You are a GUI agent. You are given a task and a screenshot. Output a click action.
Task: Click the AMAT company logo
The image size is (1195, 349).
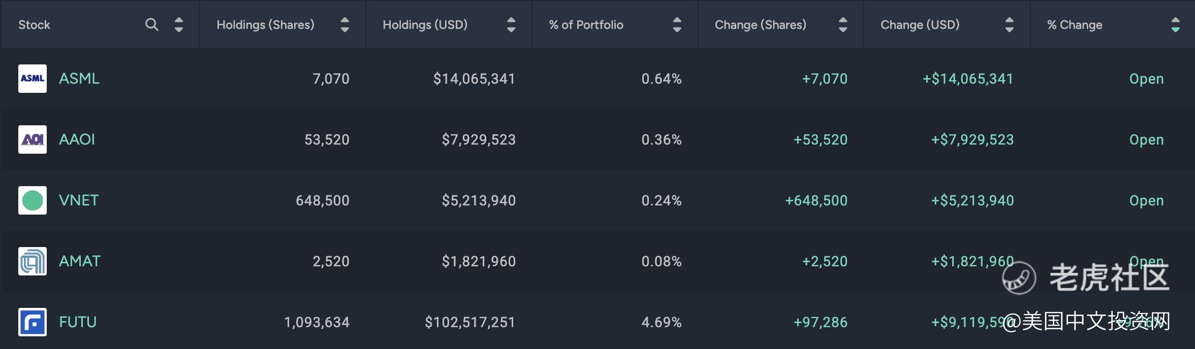pos(33,261)
